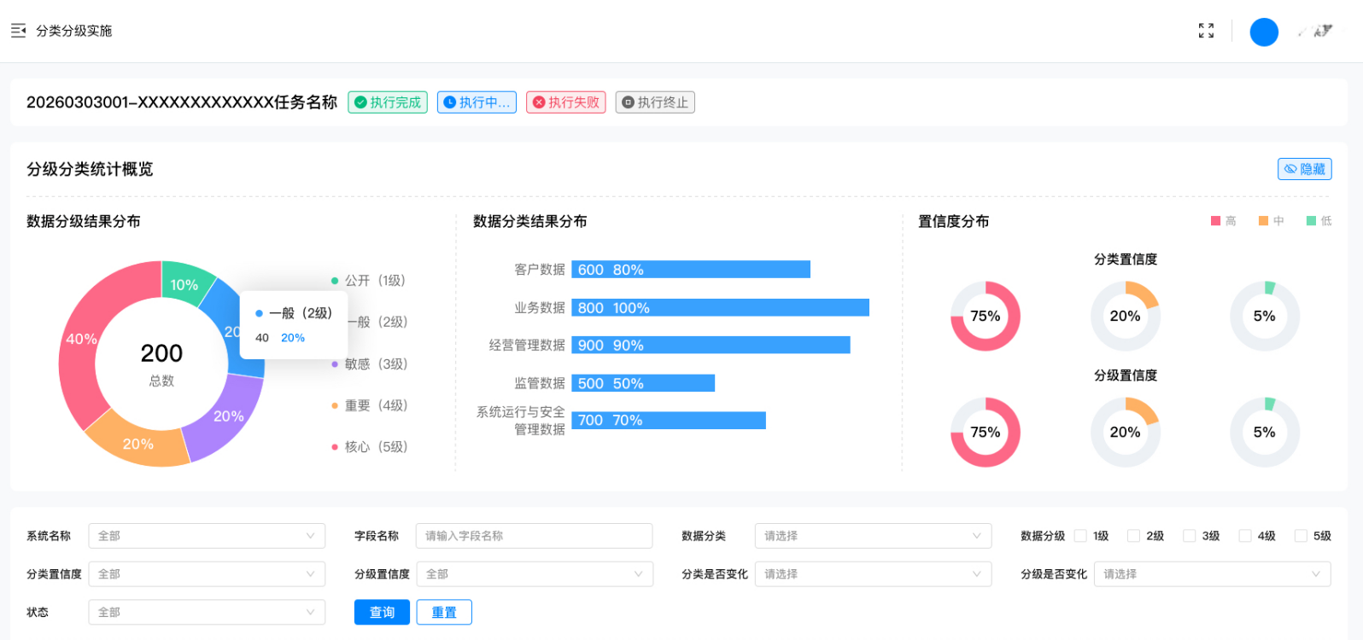This screenshot has width=1363, height=640.
Task: Check the 2级 checkbox
Action: point(1134,536)
